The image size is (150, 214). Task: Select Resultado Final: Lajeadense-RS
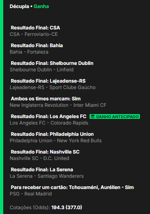click(x=48, y=81)
